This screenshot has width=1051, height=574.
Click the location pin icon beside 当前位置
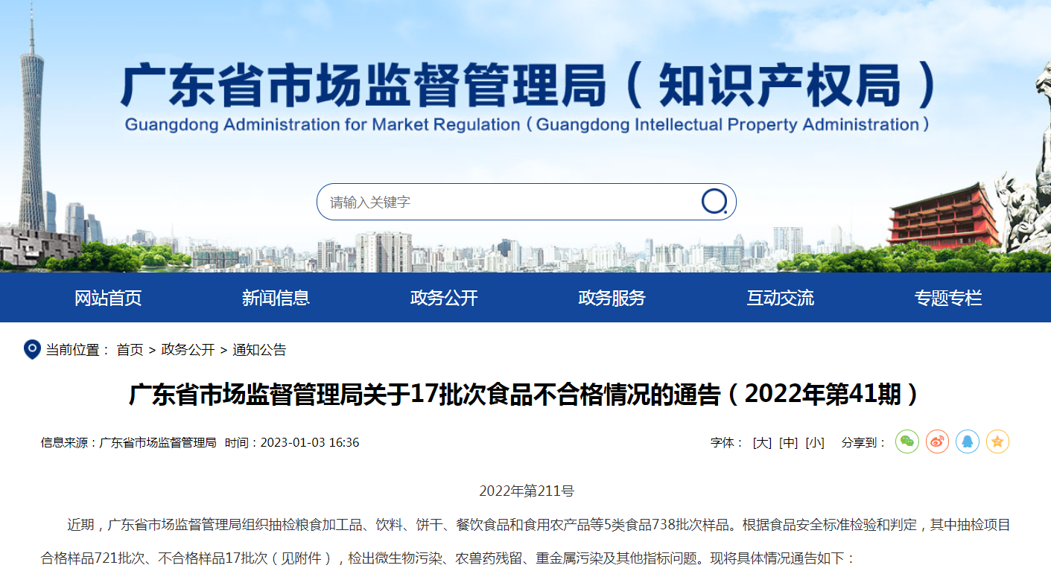[x=32, y=349]
